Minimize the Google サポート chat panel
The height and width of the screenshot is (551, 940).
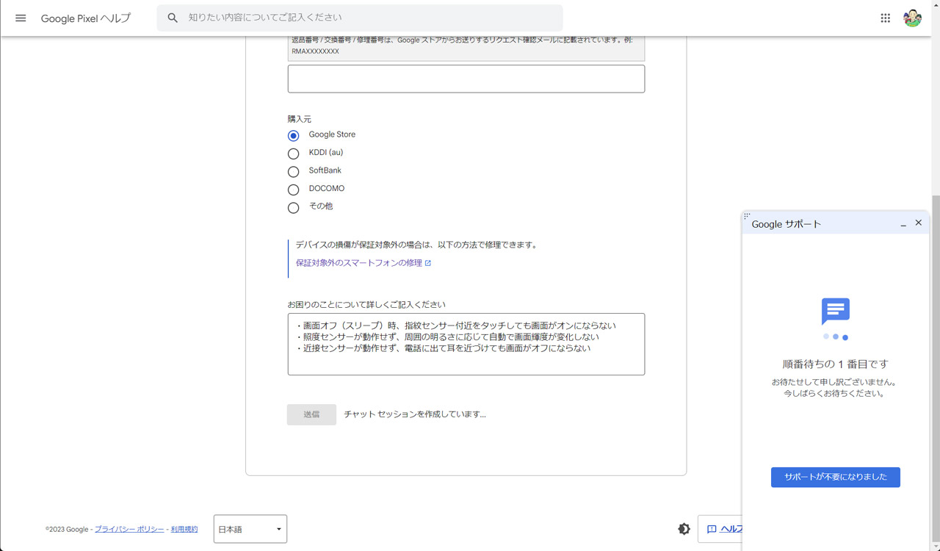pos(903,224)
